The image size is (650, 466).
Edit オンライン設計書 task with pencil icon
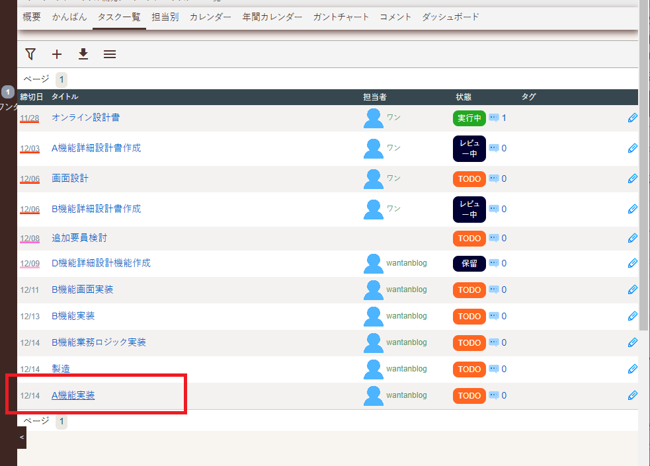pos(633,118)
